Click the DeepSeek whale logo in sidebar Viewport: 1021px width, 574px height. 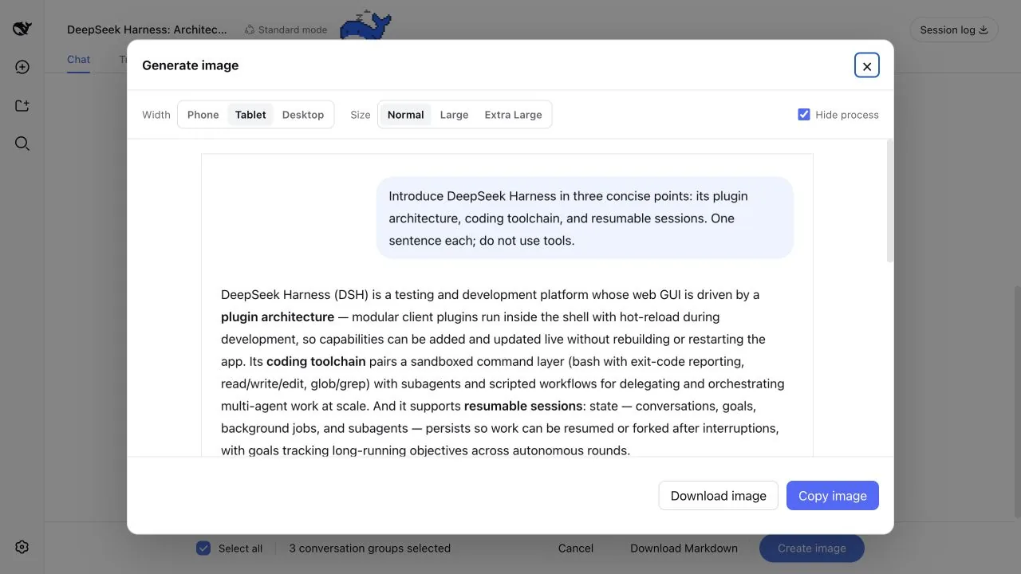[22, 29]
